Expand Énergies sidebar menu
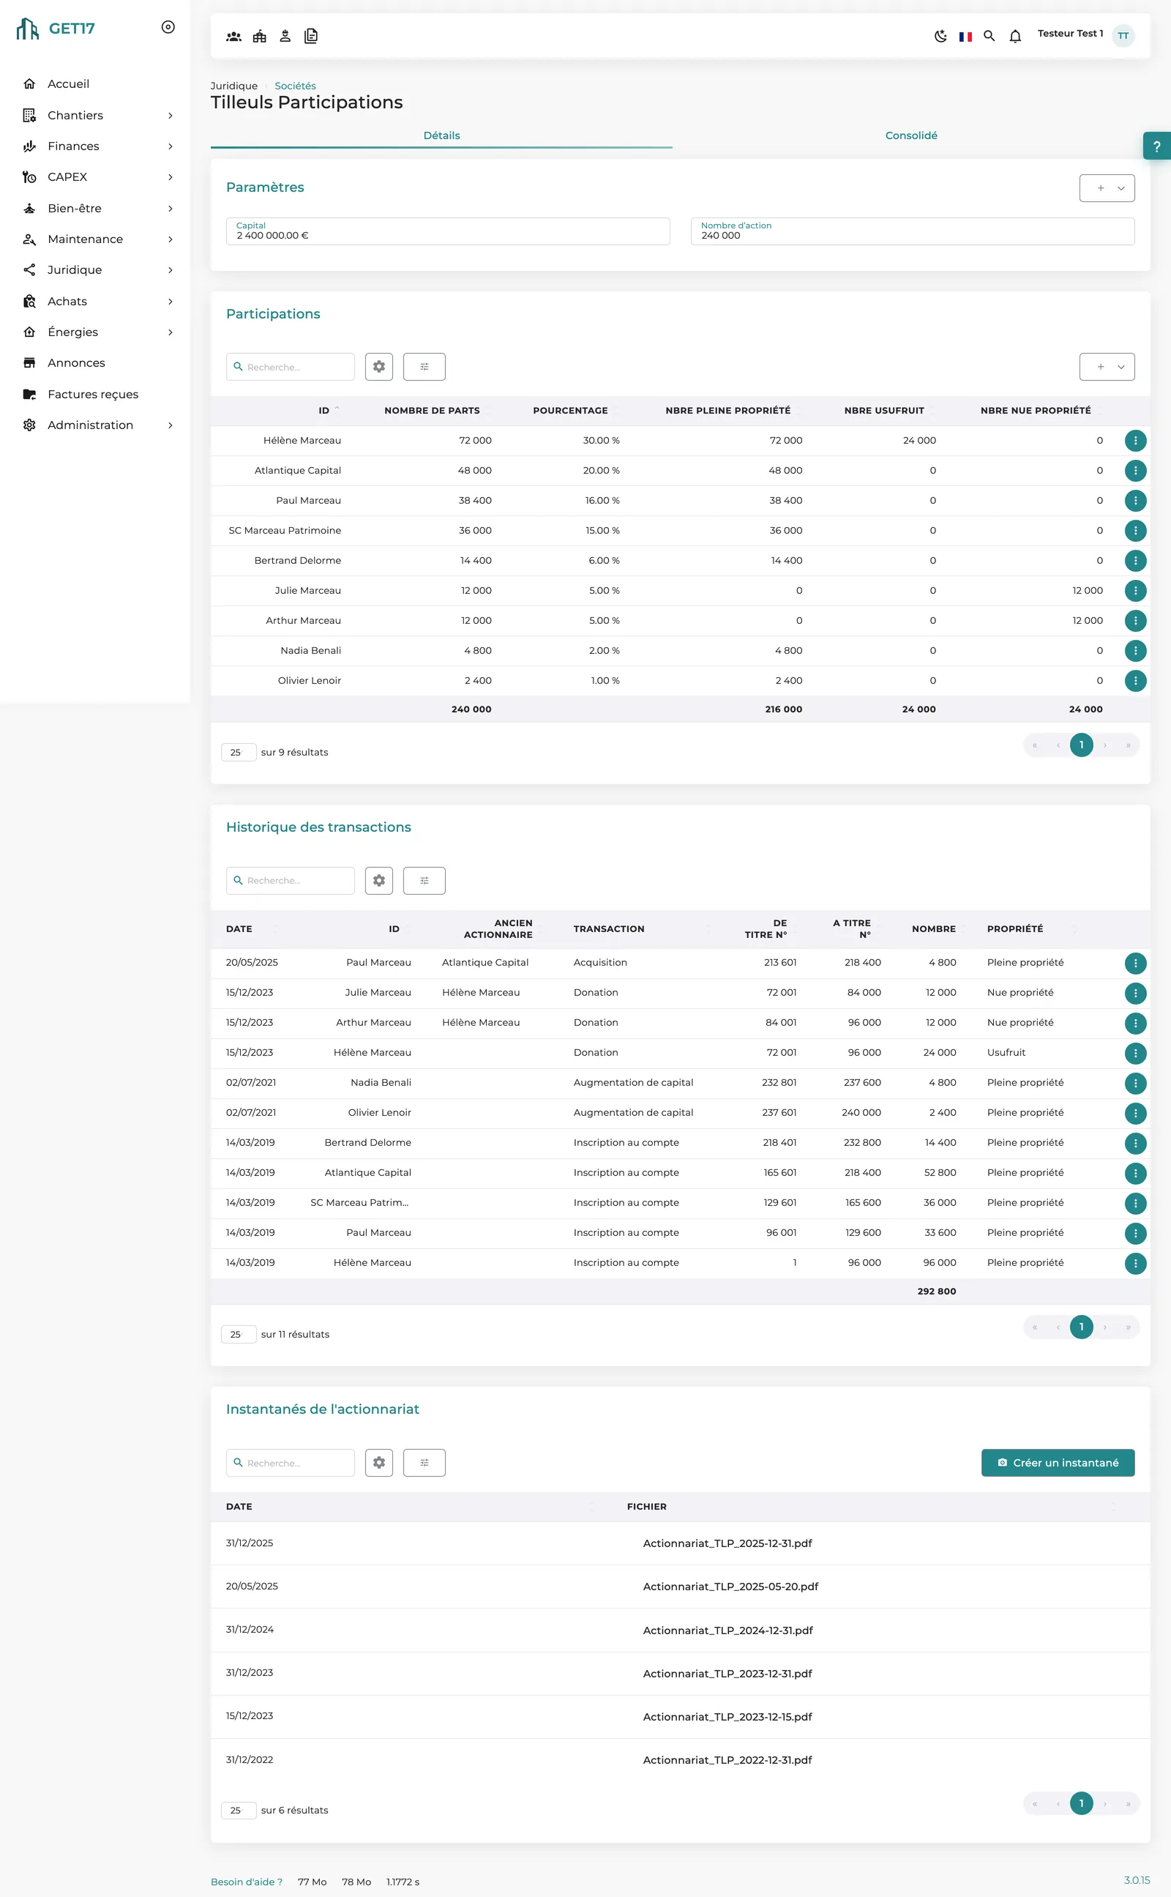 tap(95, 332)
